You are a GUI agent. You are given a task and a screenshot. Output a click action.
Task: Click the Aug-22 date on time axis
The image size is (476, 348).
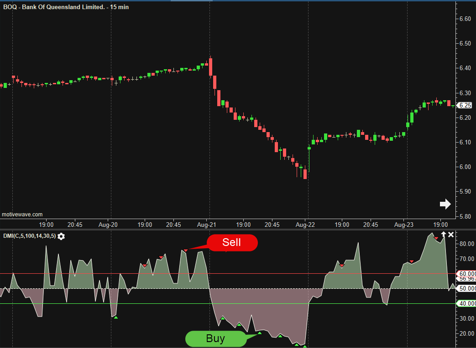305,225
